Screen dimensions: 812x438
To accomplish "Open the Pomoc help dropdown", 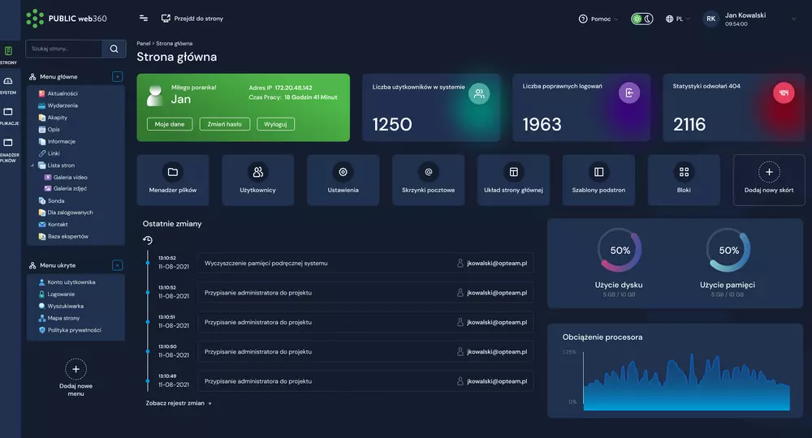I will tap(598, 19).
